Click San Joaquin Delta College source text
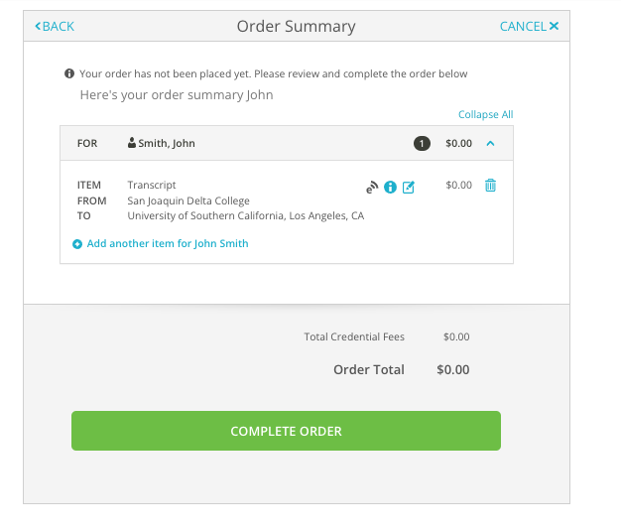Viewport: 621px width, 532px height. [x=188, y=200]
